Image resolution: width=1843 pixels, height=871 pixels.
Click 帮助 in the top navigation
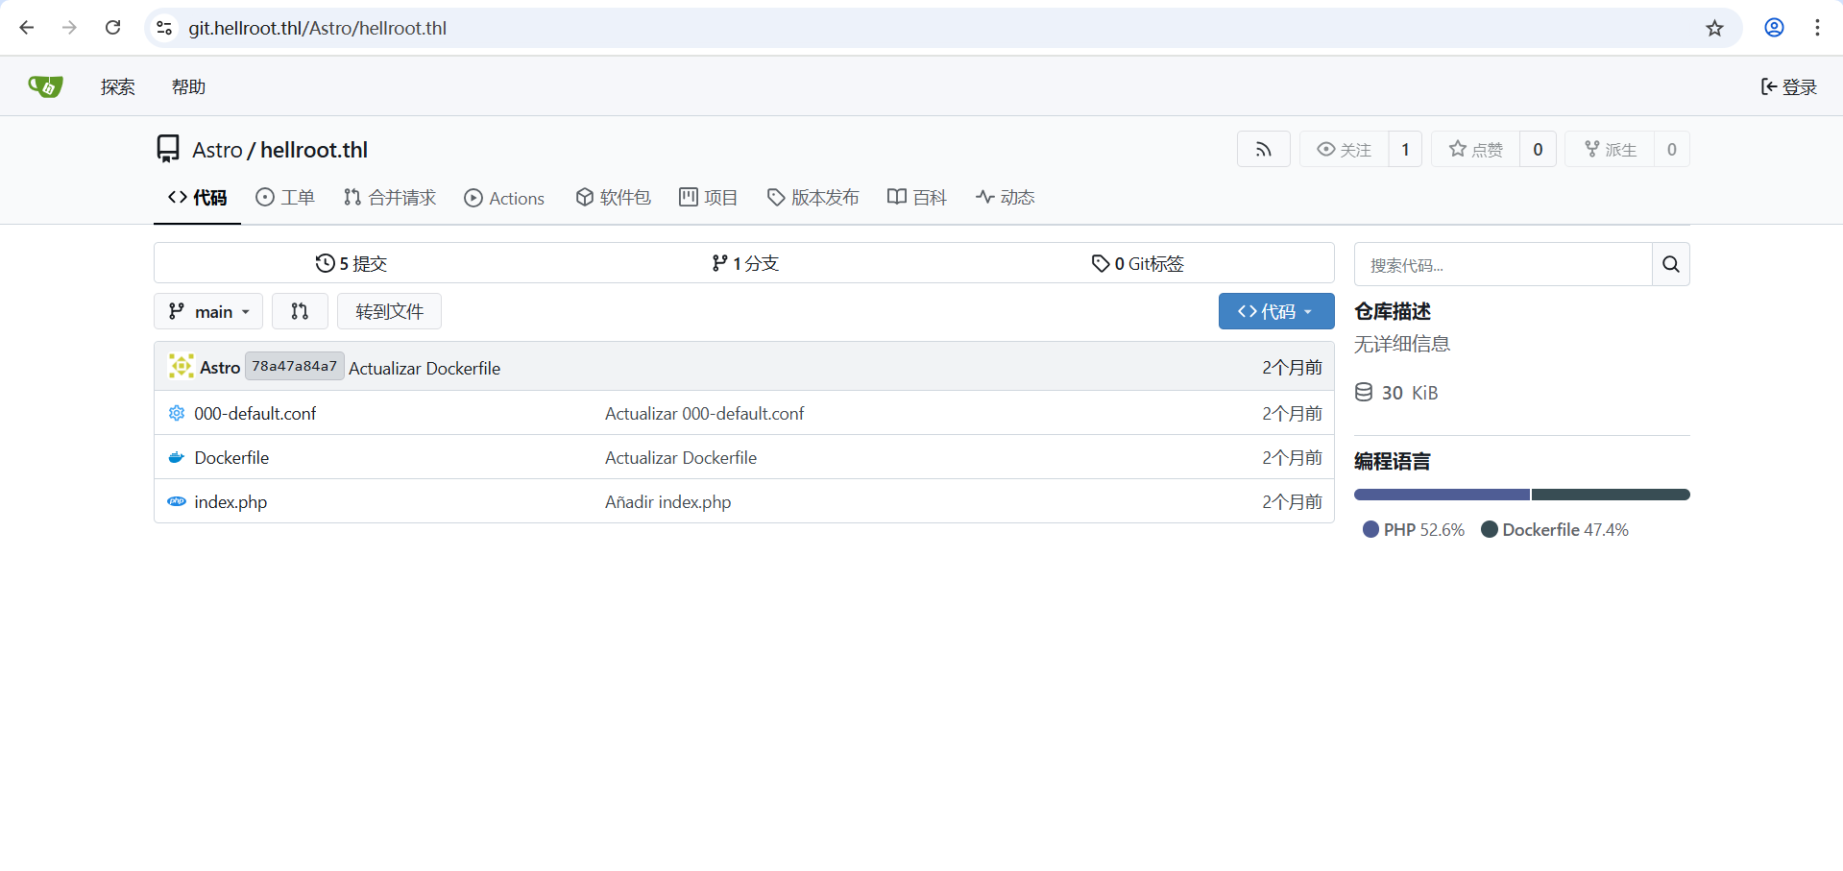pos(189,87)
